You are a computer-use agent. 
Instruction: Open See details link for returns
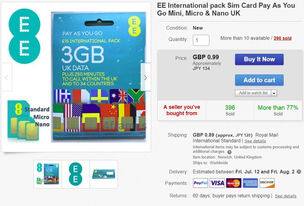tap(286, 196)
